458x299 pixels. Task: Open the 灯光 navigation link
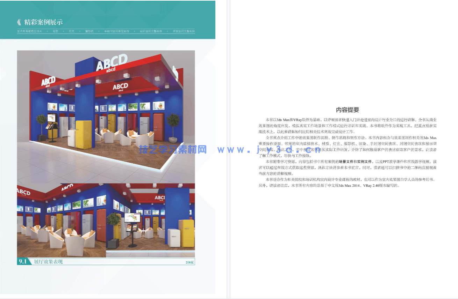point(72,31)
